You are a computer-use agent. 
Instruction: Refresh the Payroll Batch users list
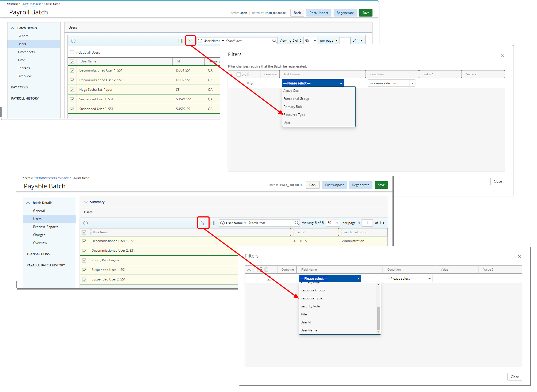tap(74, 41)
